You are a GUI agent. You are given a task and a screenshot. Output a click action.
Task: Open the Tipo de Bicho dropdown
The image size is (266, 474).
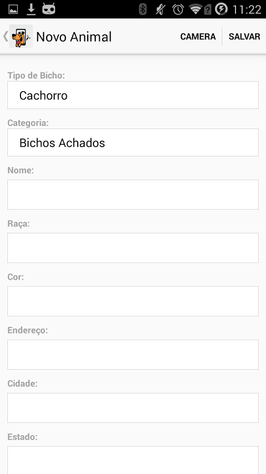tap(133, 95)
